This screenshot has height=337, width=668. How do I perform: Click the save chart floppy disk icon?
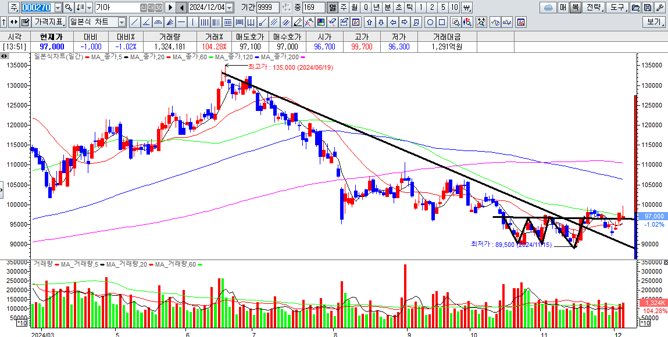[646, 8]
